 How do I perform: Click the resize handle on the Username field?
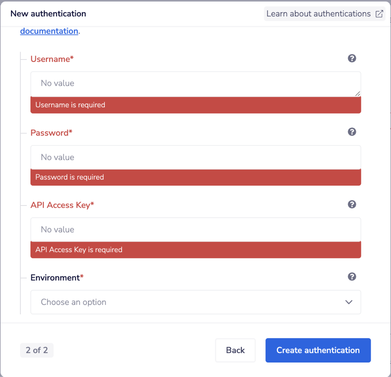coord(358,94)
